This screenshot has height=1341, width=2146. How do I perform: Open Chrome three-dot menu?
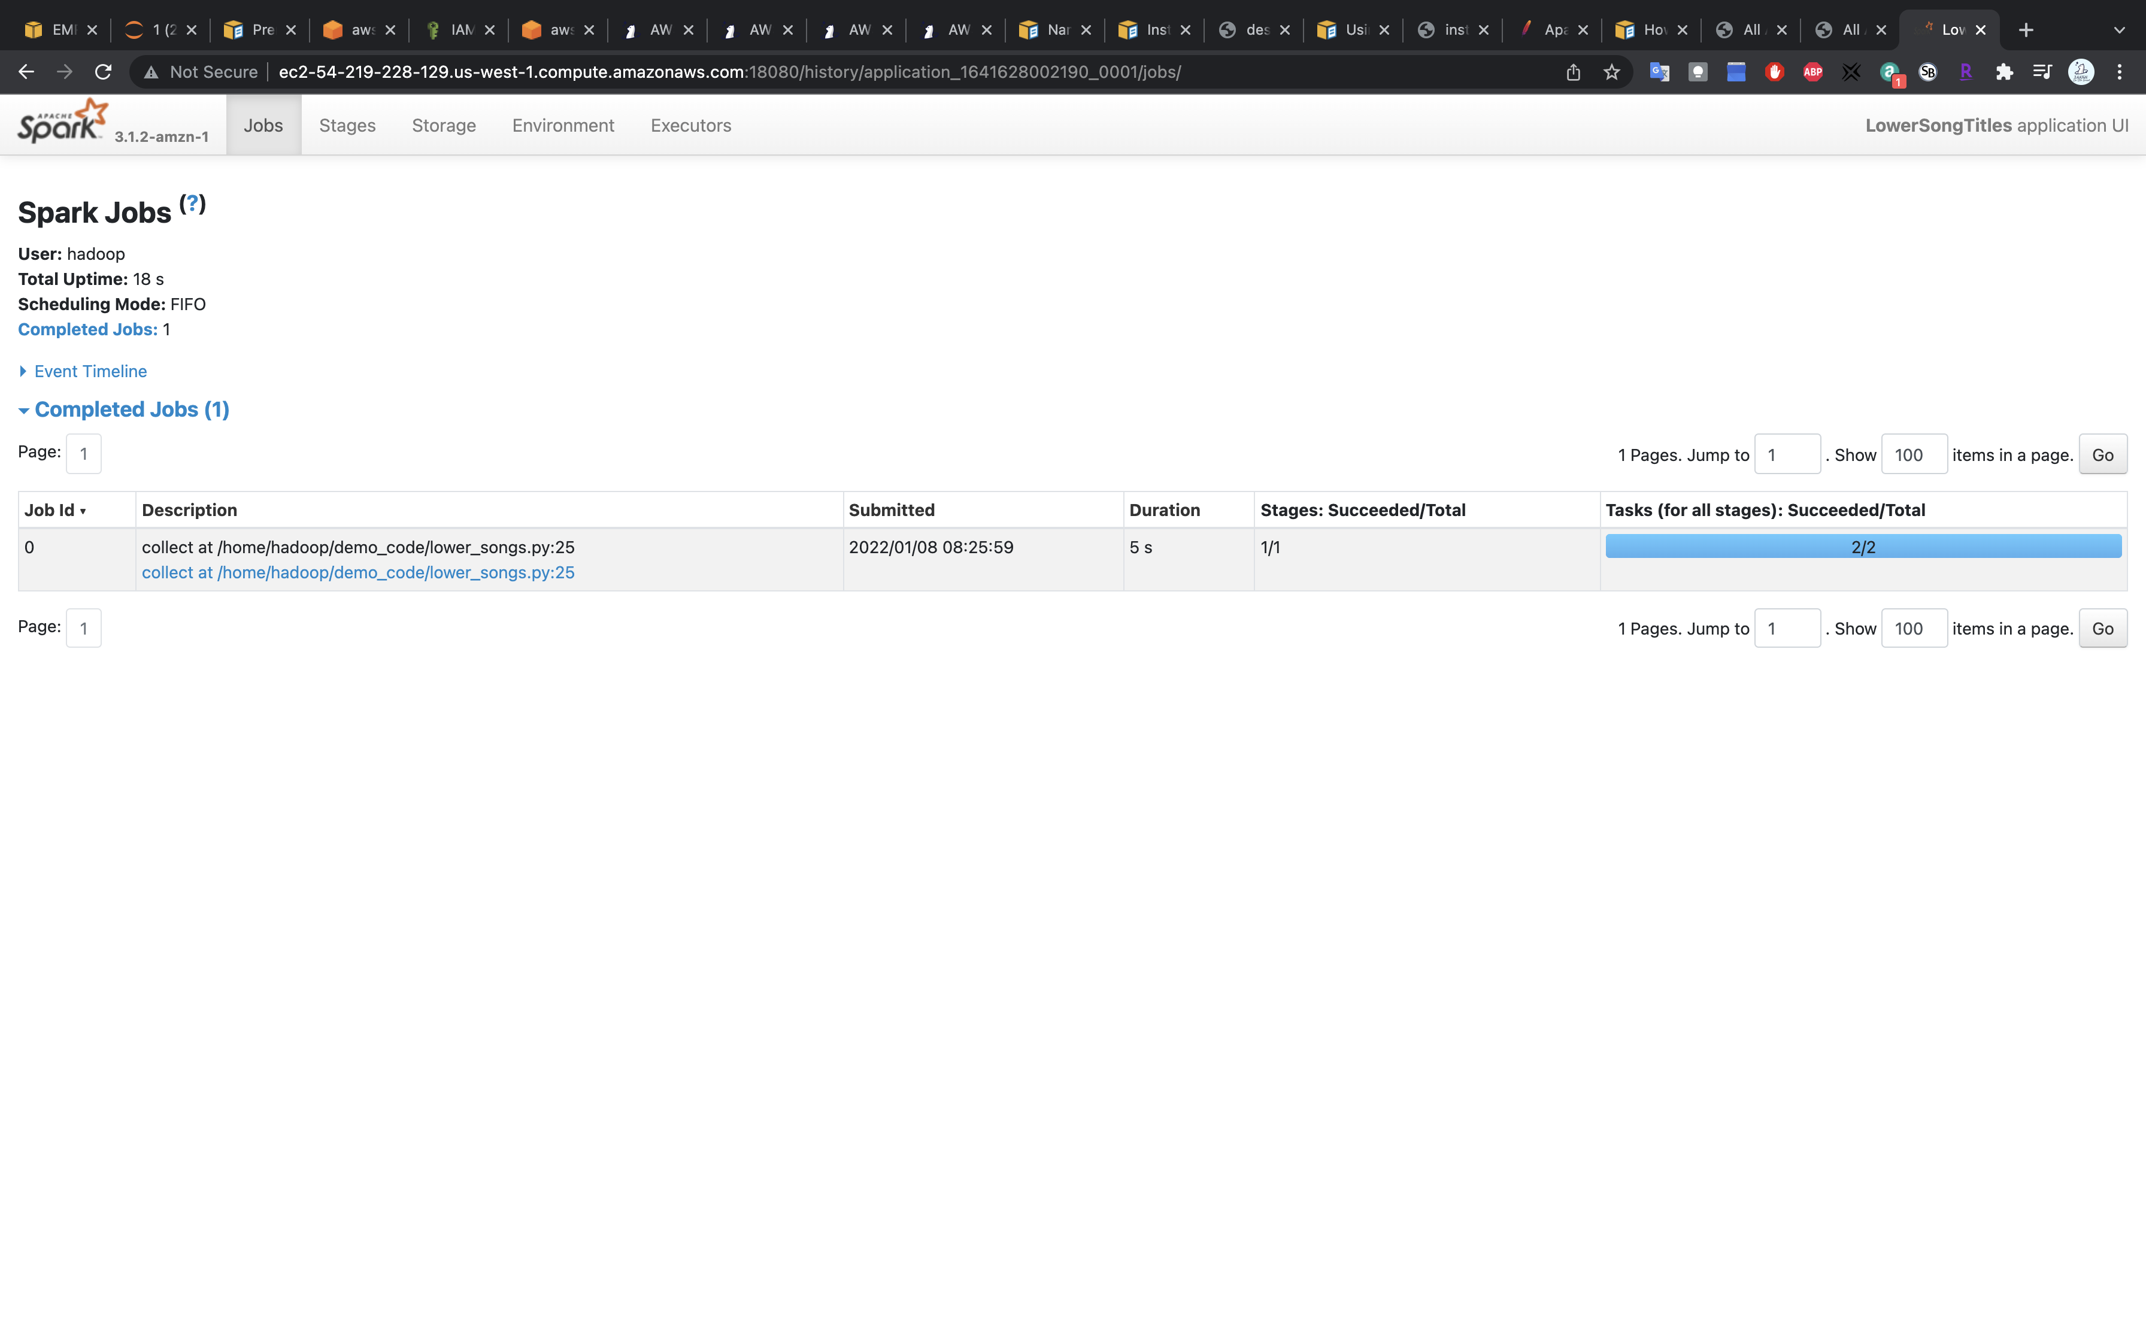[2120, 72]
